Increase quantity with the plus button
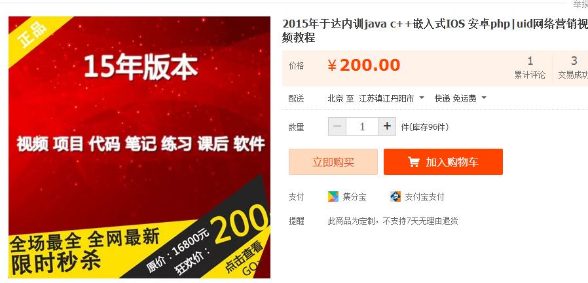 point(387,126)
